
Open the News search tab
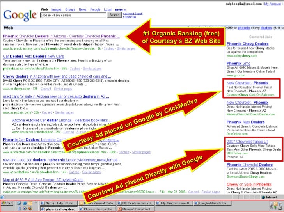point(83,9)
